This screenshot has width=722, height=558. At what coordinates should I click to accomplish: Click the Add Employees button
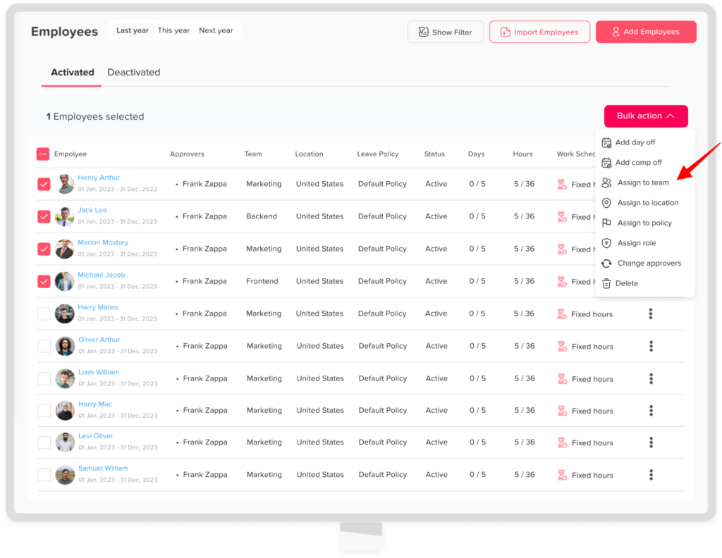click(645, 32)
